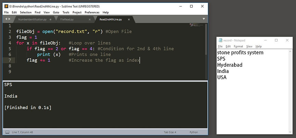Click the #Open File comment
The height and width of the screenshot is (138, 296).
tap(118, 32)
